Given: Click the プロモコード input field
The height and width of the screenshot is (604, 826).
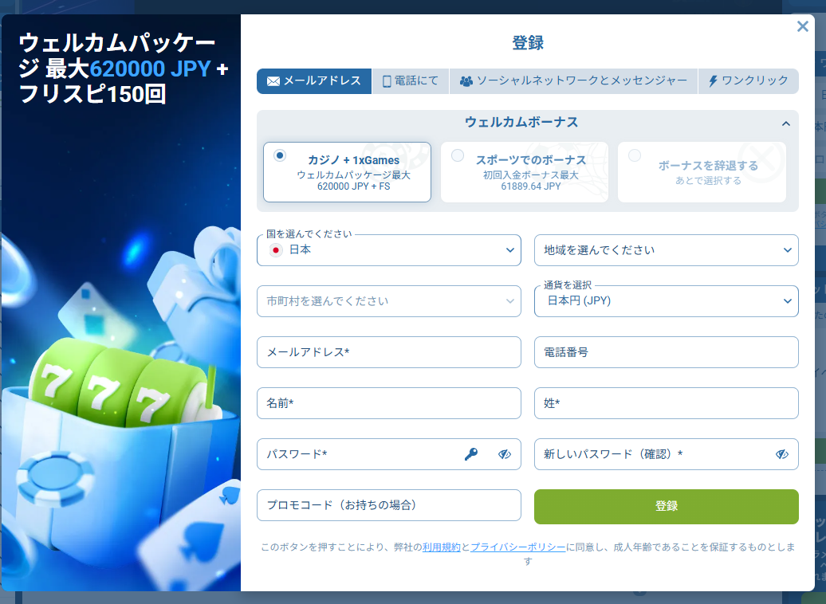Looking at the screenshot, I should point(389,505).
